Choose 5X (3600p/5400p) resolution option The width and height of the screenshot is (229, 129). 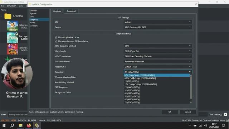click(157, 96)
